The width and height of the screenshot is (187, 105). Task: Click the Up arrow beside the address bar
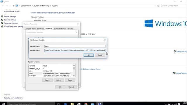[x=13, y=6]
